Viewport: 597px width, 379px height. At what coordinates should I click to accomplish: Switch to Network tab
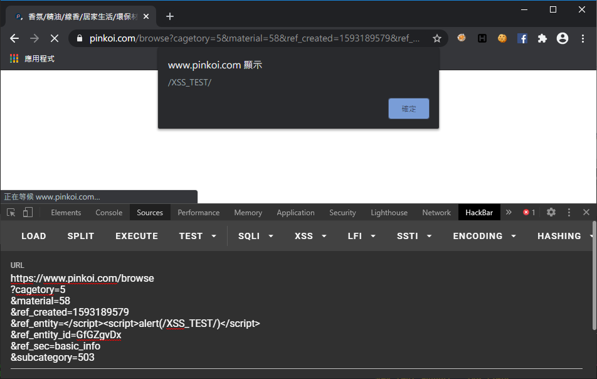tap(436, 213)
